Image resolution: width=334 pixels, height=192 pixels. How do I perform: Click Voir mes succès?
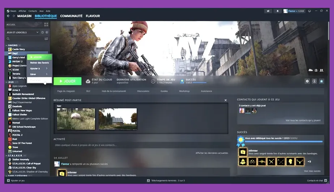pos(312,171)
